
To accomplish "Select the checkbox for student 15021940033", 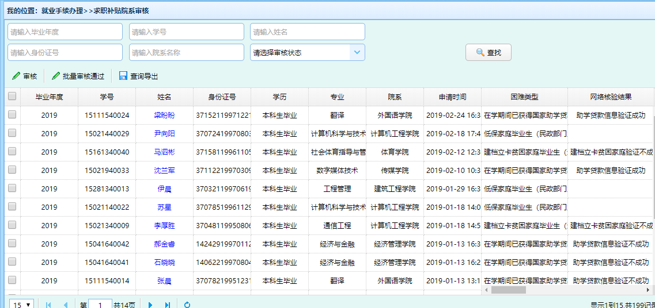I will click(12, 170).
